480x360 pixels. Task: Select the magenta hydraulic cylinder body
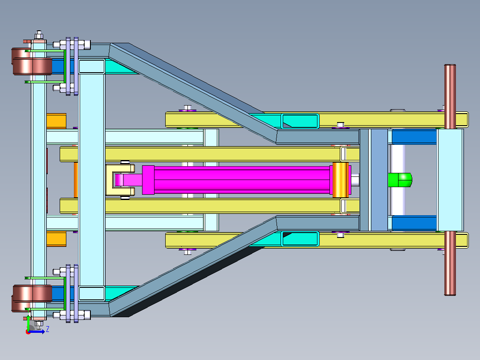[x=242, y=180]
